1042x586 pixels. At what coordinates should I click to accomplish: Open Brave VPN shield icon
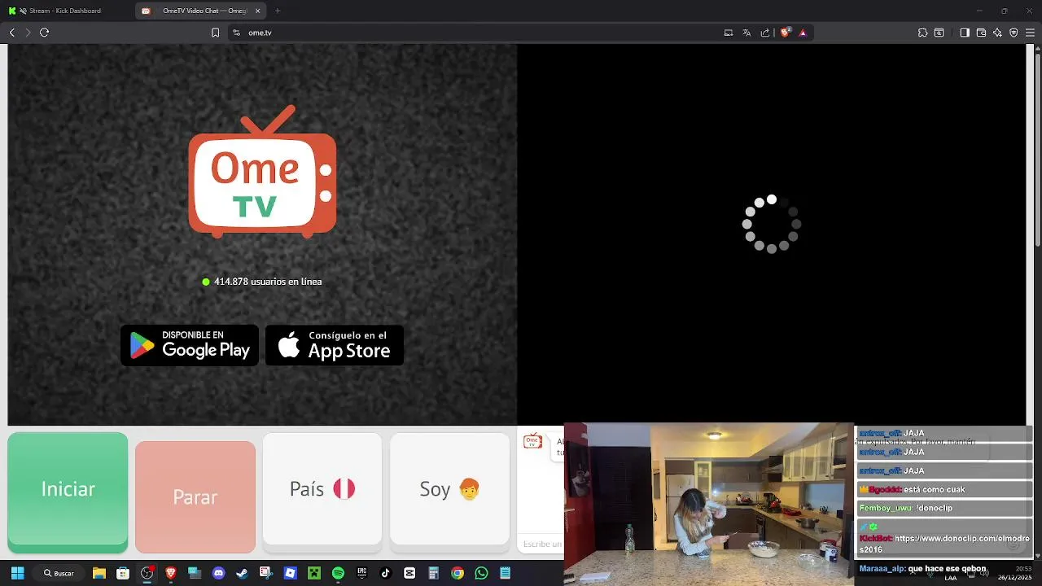click(1014, 33)
